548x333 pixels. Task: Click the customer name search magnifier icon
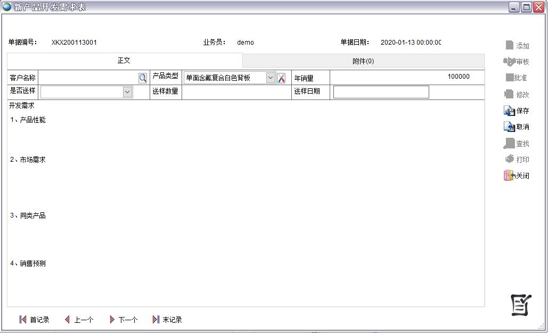[x=143, y=78]
